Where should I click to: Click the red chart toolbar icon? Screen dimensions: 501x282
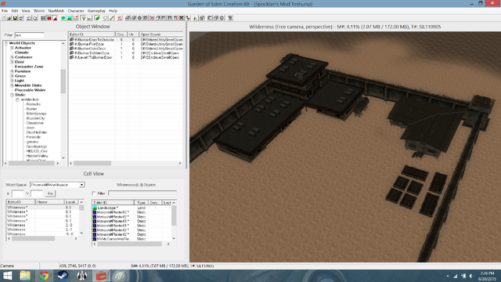[120, 18]
